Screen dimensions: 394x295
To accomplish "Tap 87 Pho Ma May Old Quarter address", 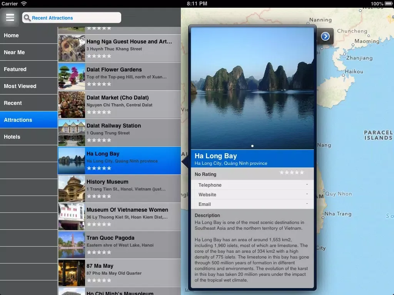I will coord(114,273).
